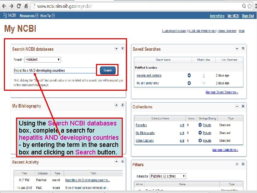Click the Collection Name column header
This screenshot has width=257, height=193.
coord(160,118)
